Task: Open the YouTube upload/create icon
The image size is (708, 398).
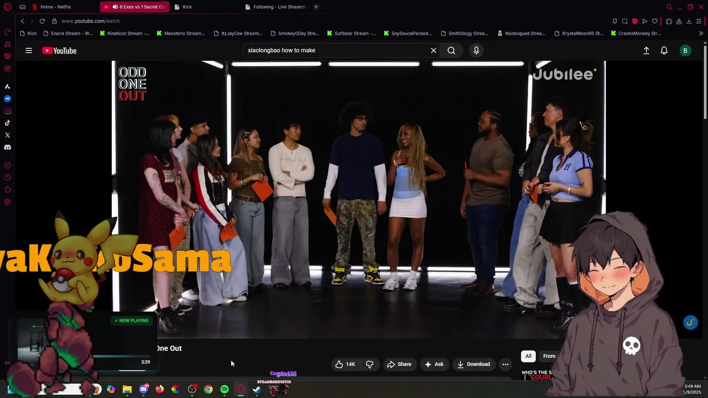Action: [x=646, y=50]
